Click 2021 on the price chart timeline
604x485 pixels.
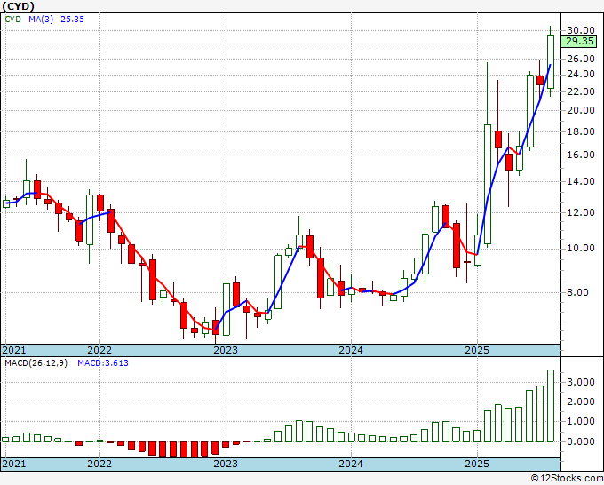[14, 350]
